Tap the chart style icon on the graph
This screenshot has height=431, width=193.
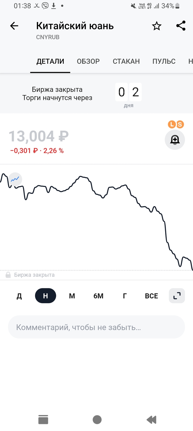click(x=15, y=179)
